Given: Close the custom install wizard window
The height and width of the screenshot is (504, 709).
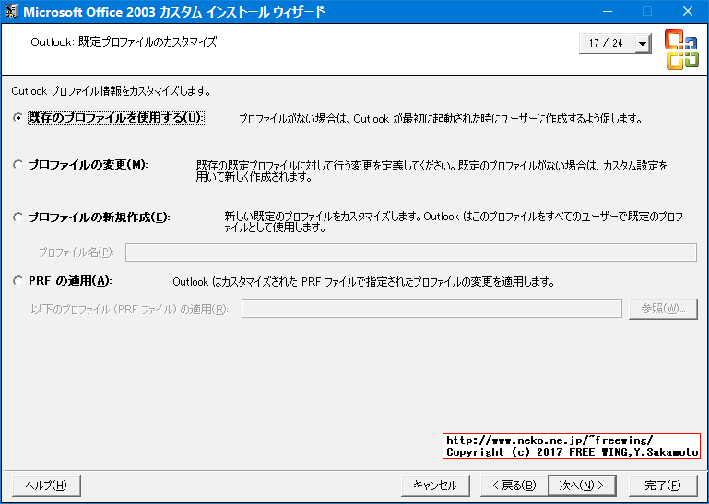Looking at the screenshot, I should tap(688, 11).
